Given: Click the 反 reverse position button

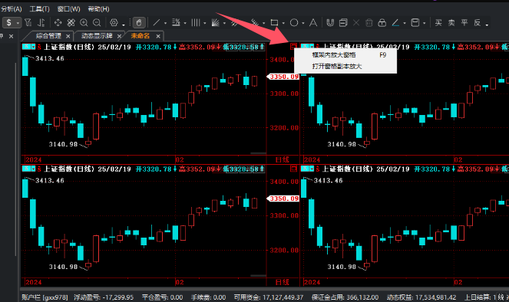Looking at the screenshot, I should 478,23.
